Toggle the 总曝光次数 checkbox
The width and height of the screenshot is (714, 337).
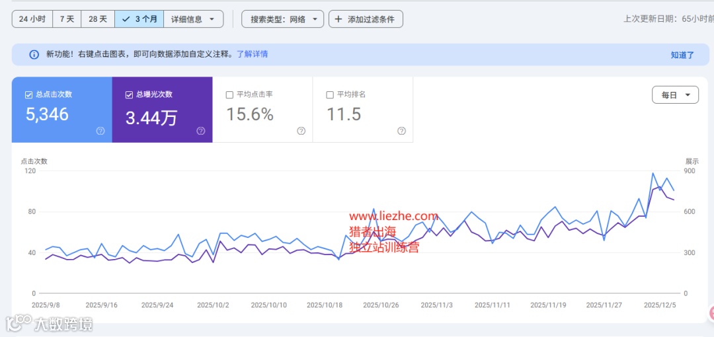tap(128, 95)
